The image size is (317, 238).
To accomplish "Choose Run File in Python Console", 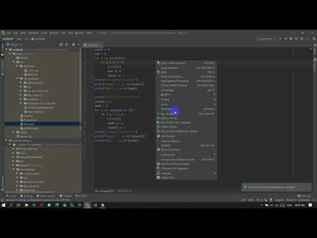I will tap(186, 164).
